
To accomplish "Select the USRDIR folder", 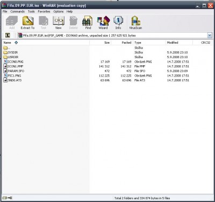I will coord(11,57).
